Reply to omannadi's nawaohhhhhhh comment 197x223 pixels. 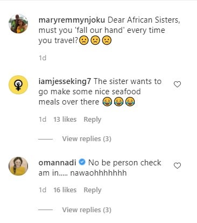(x=93, y=190)
